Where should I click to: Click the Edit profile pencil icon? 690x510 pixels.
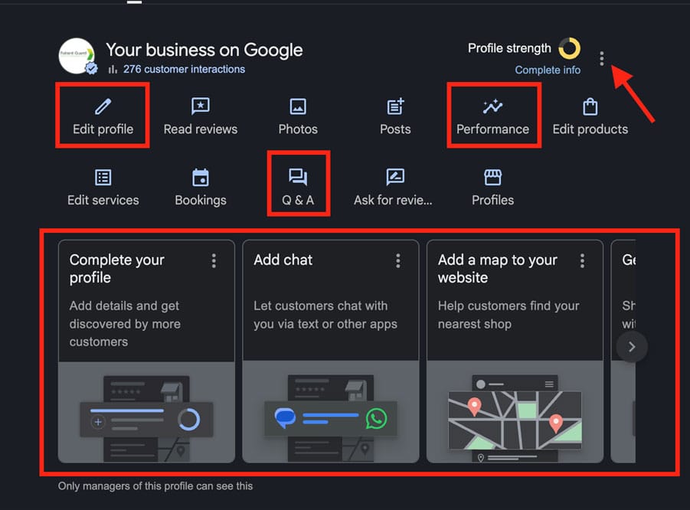[x=103, y=106]
